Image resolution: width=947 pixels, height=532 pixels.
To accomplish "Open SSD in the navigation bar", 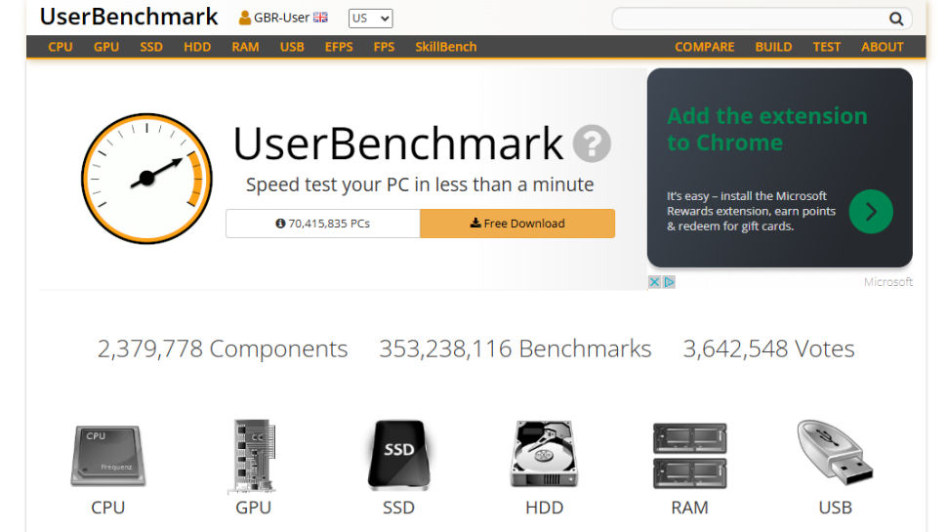I will tap(151, 47).
